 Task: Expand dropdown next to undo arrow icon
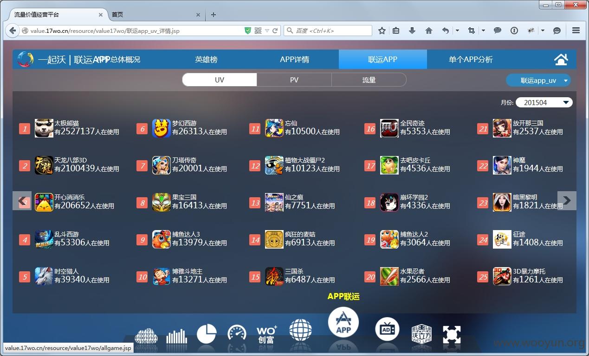tap(457, 31)
